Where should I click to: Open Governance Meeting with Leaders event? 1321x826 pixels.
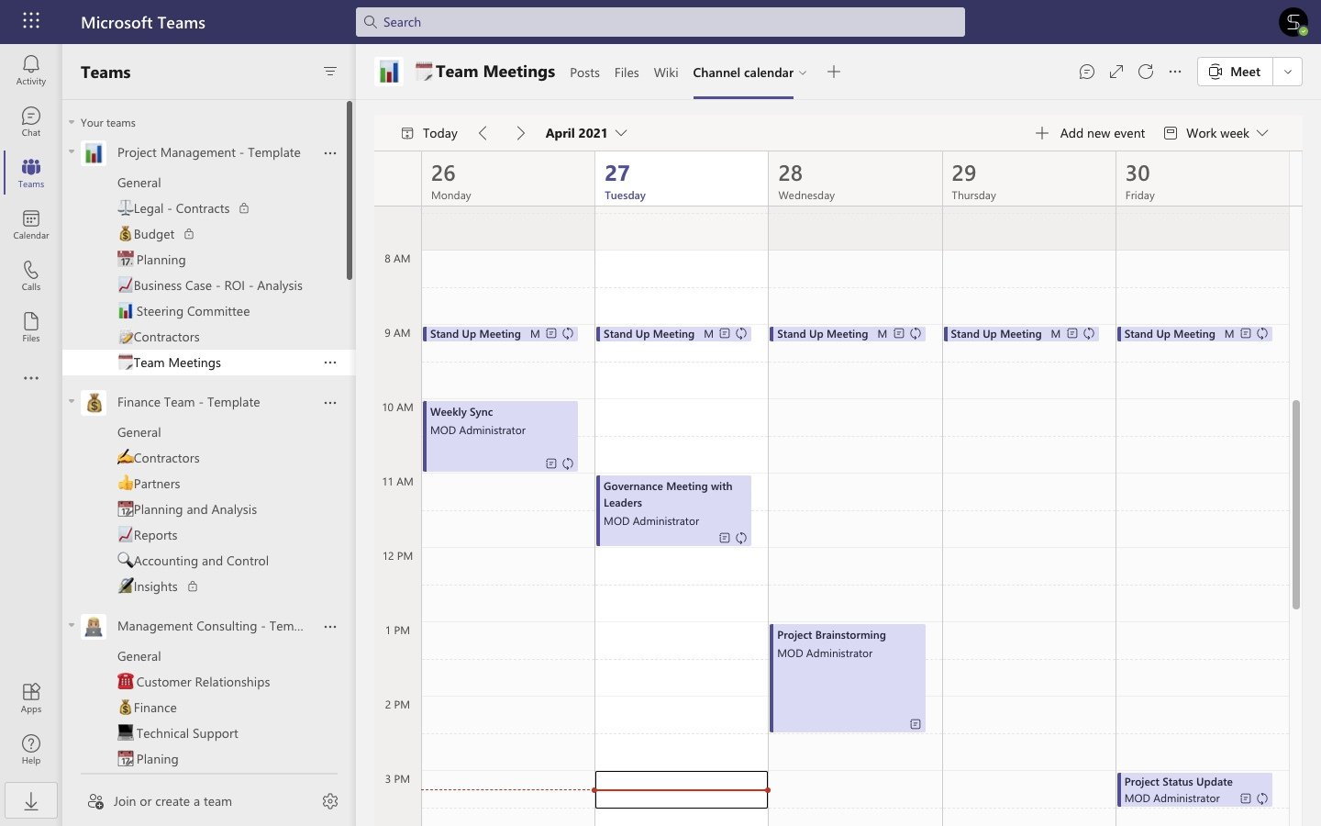pyautogui.click(x=674, y=511)
